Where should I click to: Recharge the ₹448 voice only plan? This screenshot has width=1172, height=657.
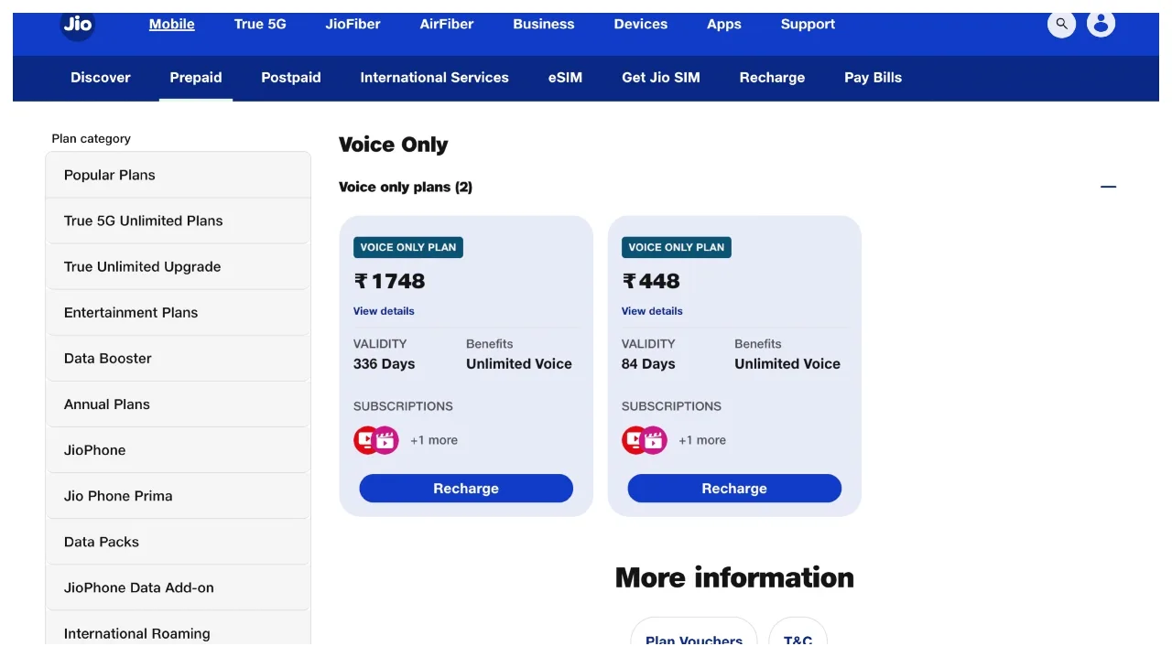(734, 489)
